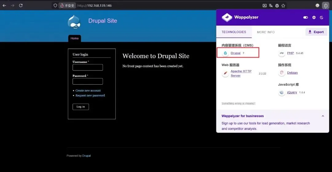Click the Apache version 2.2.22 text
Image resolution: width=332 pixels, height=172 pixels.
(262, 74)
